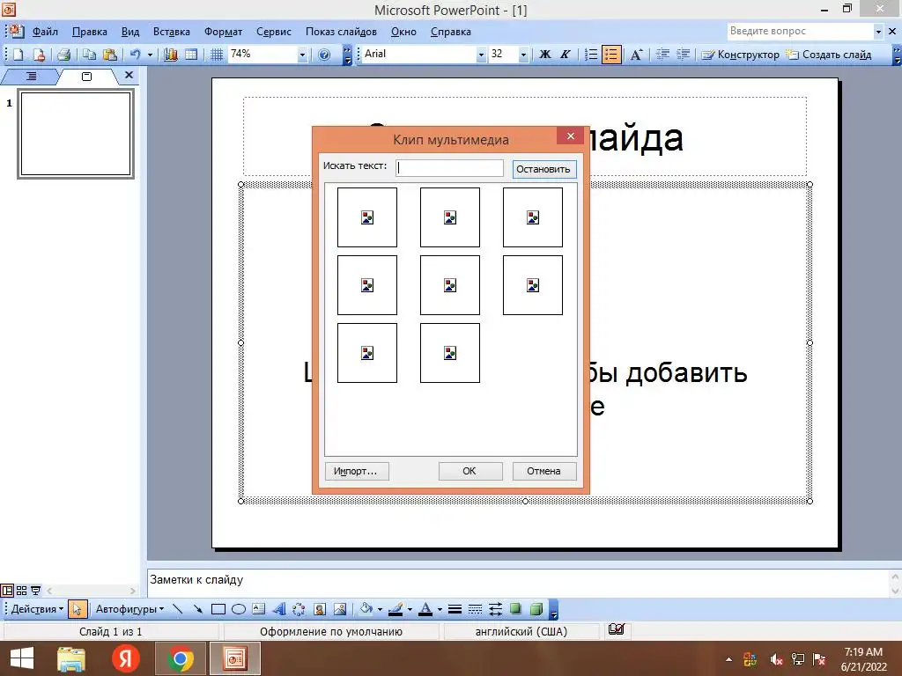Viewport: 902px width, 676px height.
Task: Toggle the grid display icon
Action: pyautogui.click(x=217, y=55)
